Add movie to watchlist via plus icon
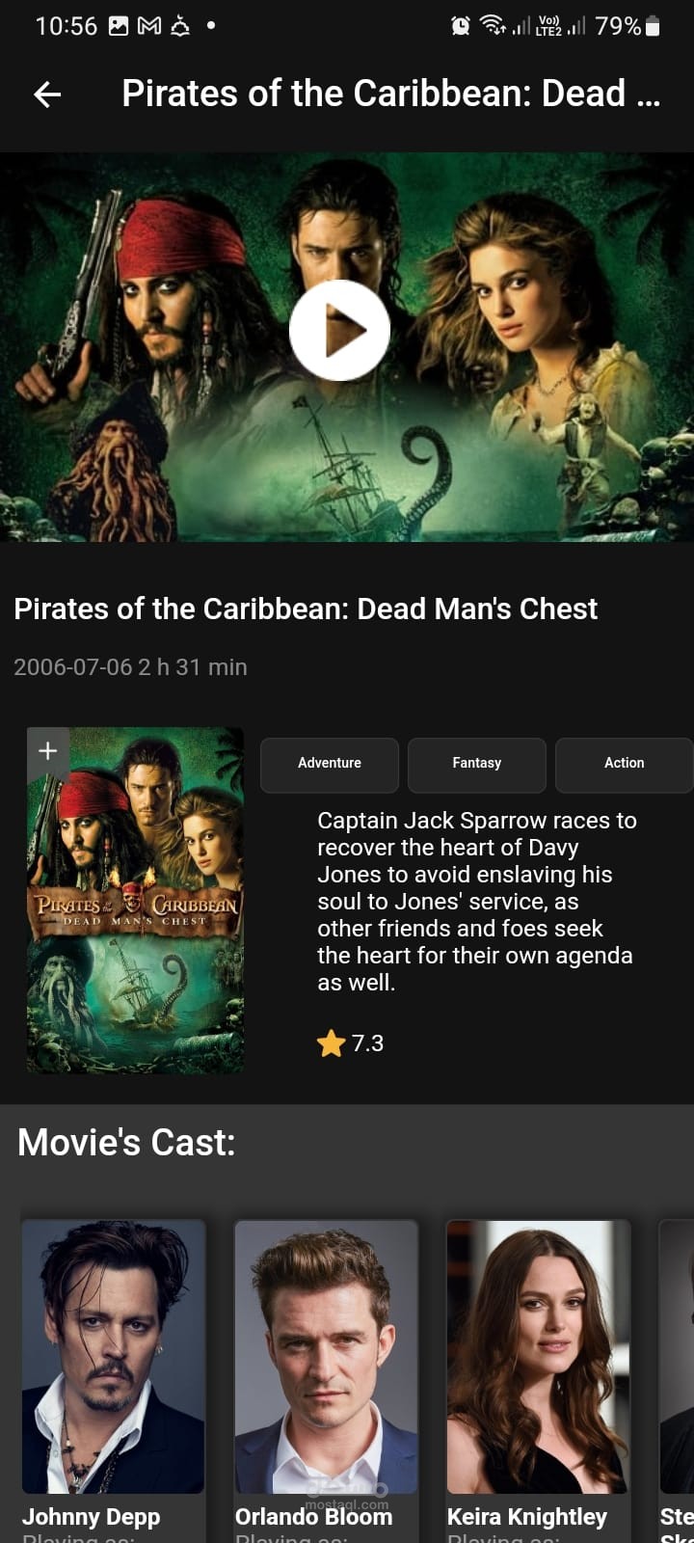Image resolution: width=694 pixels, height=1543 pixels. (47, 750)
